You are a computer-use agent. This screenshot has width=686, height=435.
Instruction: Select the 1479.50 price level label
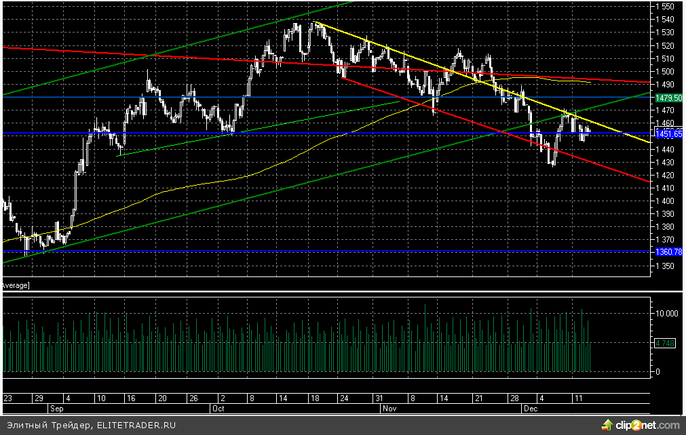coord(668,98)
